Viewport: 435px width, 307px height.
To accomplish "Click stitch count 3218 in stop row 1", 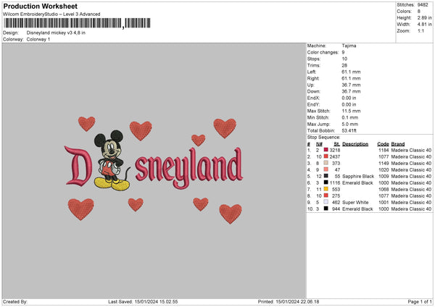I will pos(335,150).
